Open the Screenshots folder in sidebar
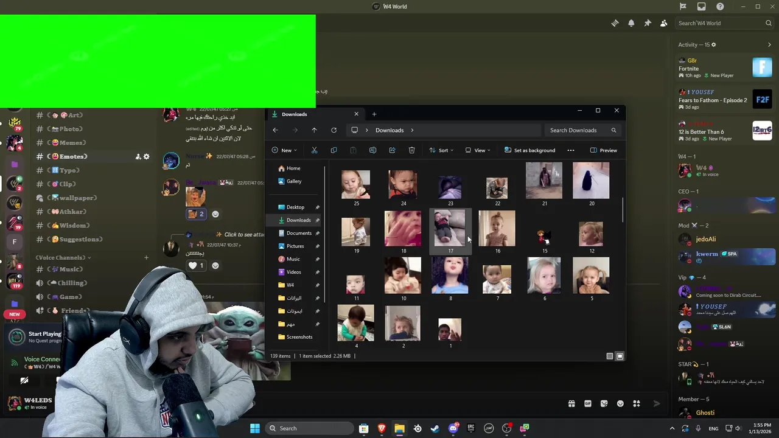The width and height of the screenshot is (779, 438). click(x=299, y=337)
